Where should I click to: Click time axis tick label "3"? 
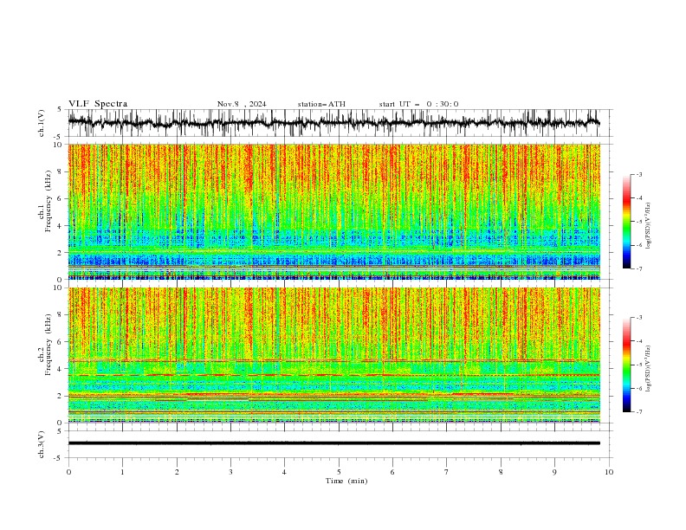pos(230,472)
